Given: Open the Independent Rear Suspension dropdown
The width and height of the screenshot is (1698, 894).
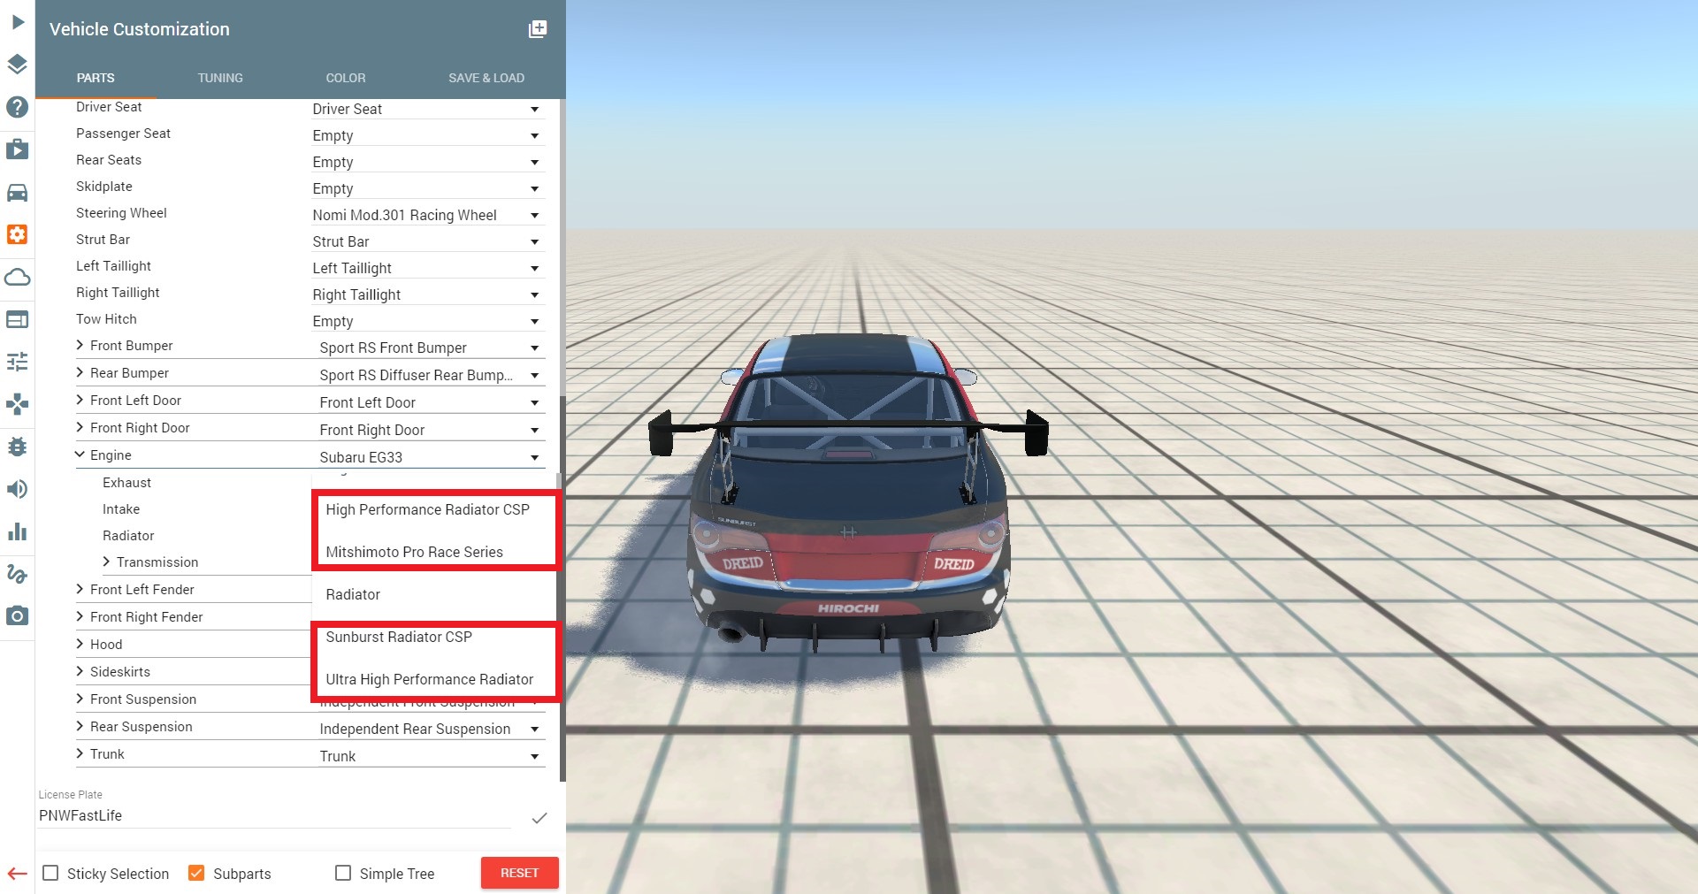Looking at the screenshot, I should click(431, 729).
